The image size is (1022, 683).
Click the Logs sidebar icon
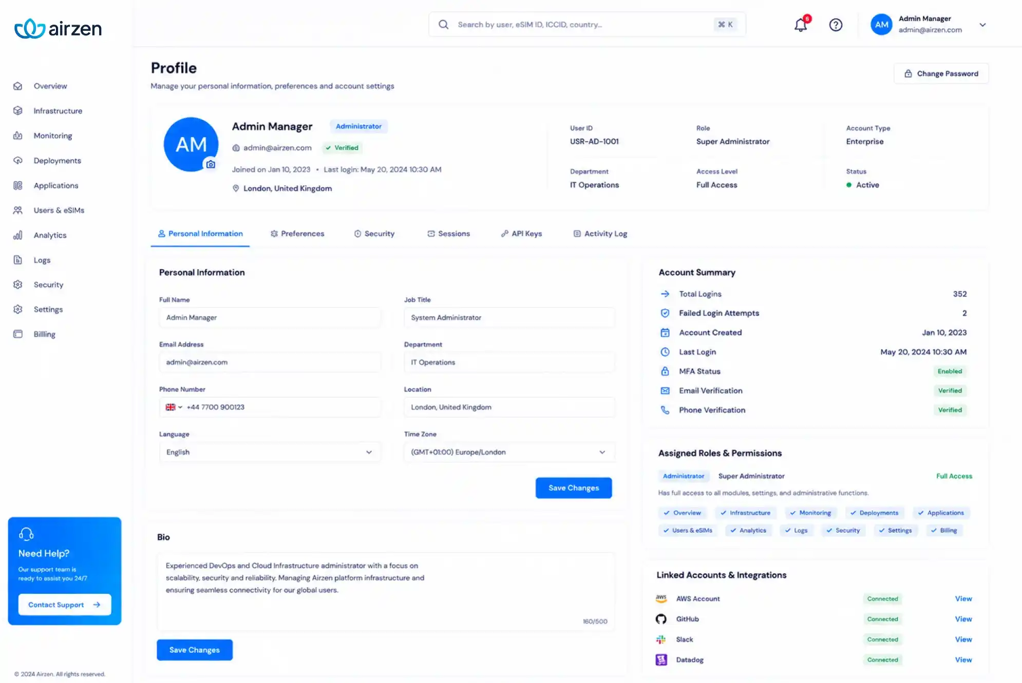pos(18,260)
